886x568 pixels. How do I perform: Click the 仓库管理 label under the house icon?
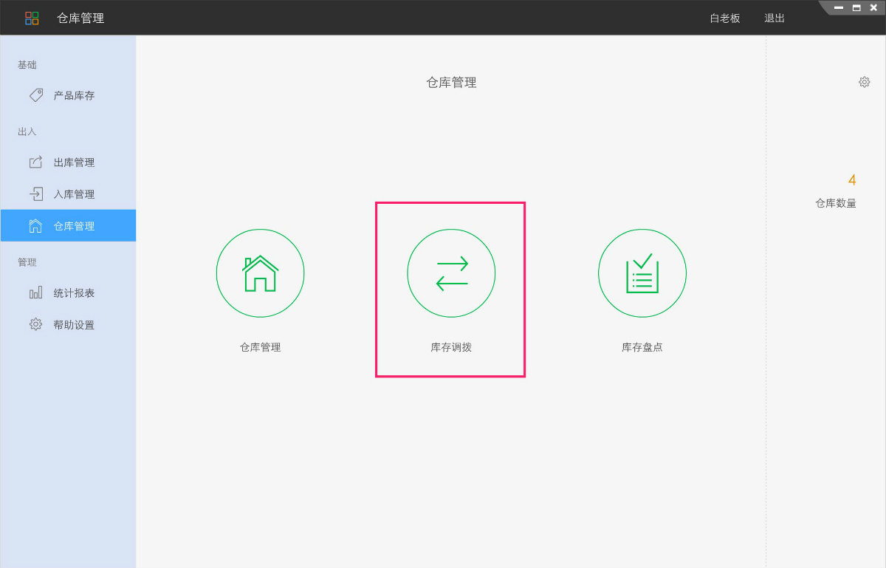click(260, 347)
